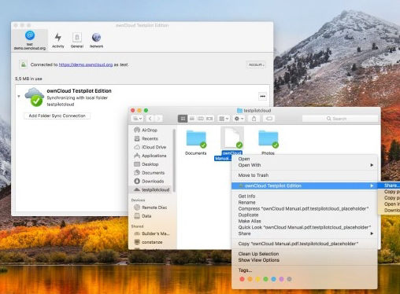Image resolution: width=400 pixels, height=294 pixels.
Task: Click the cloud with green checkmark sync icon
Action: click(x=35, y=97)
